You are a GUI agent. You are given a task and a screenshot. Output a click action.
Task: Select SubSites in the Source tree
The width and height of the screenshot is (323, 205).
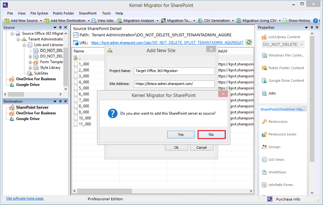pos(41,73)
